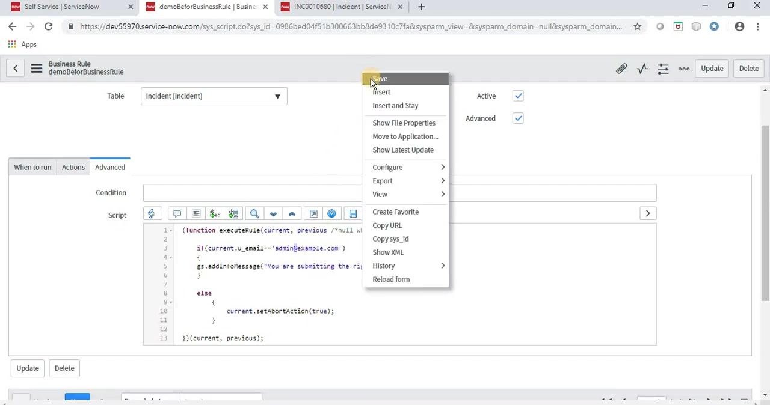Collapse code fold at line 4

(x=171, y=257)
